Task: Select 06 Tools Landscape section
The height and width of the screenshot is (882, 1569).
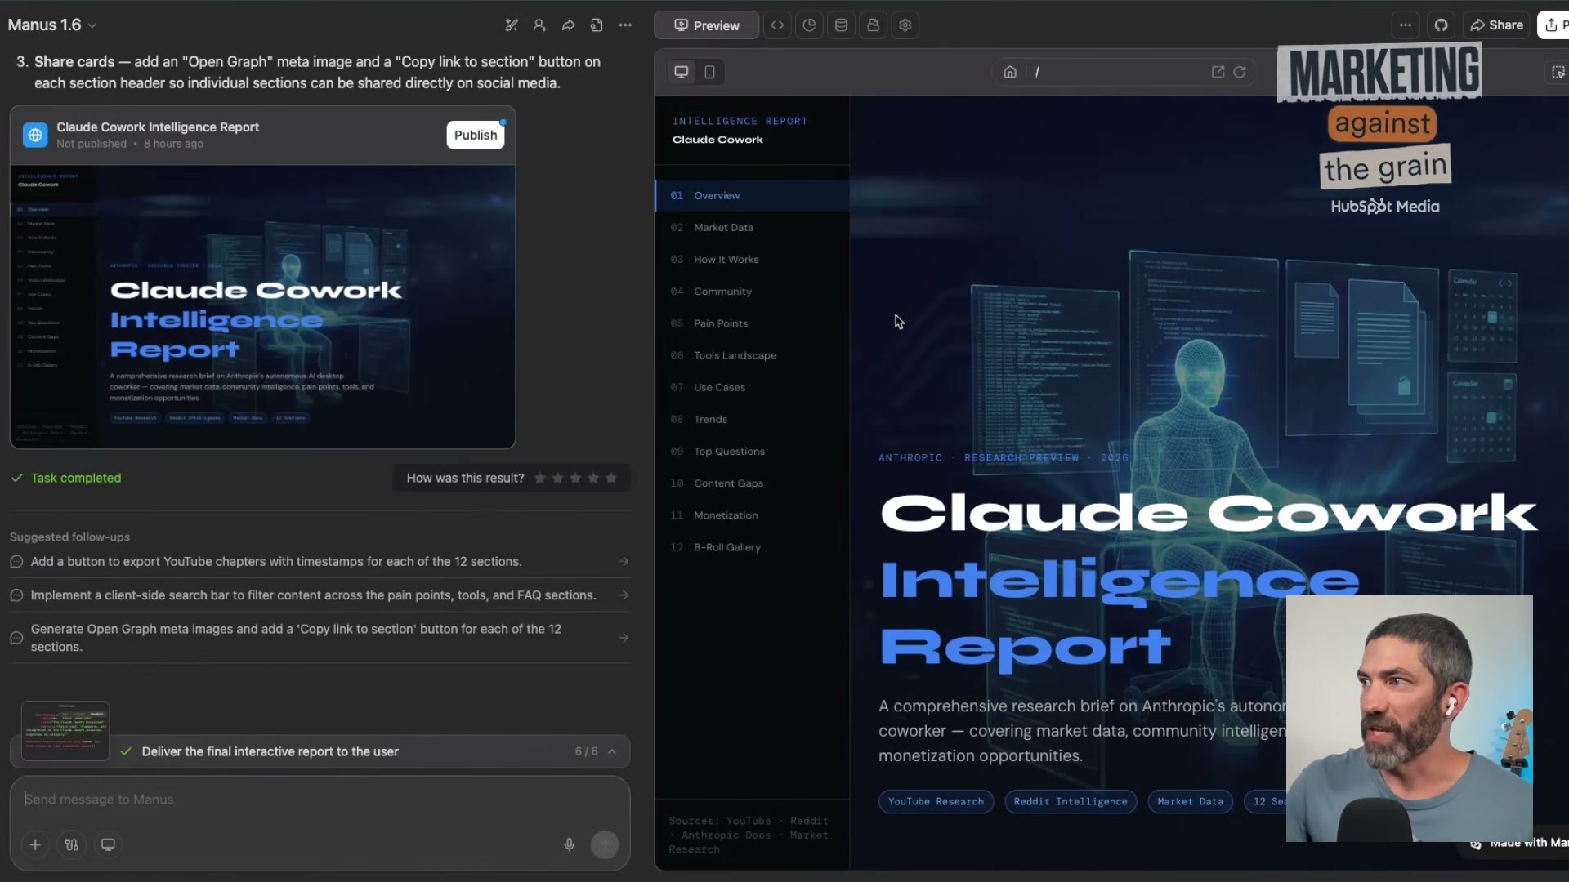Action: (x=752, y=355)
